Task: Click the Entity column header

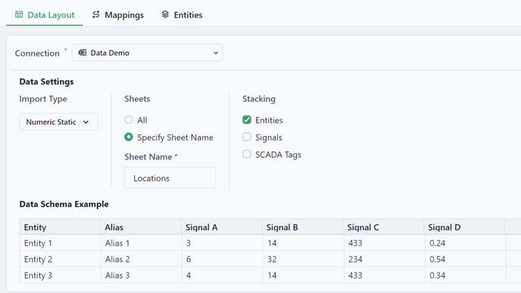Action: pyautogui.click(x=60, y=227)
